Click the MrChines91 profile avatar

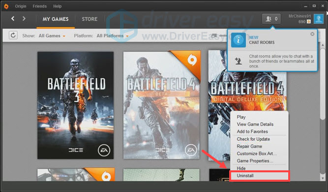[x=318, y=19]
